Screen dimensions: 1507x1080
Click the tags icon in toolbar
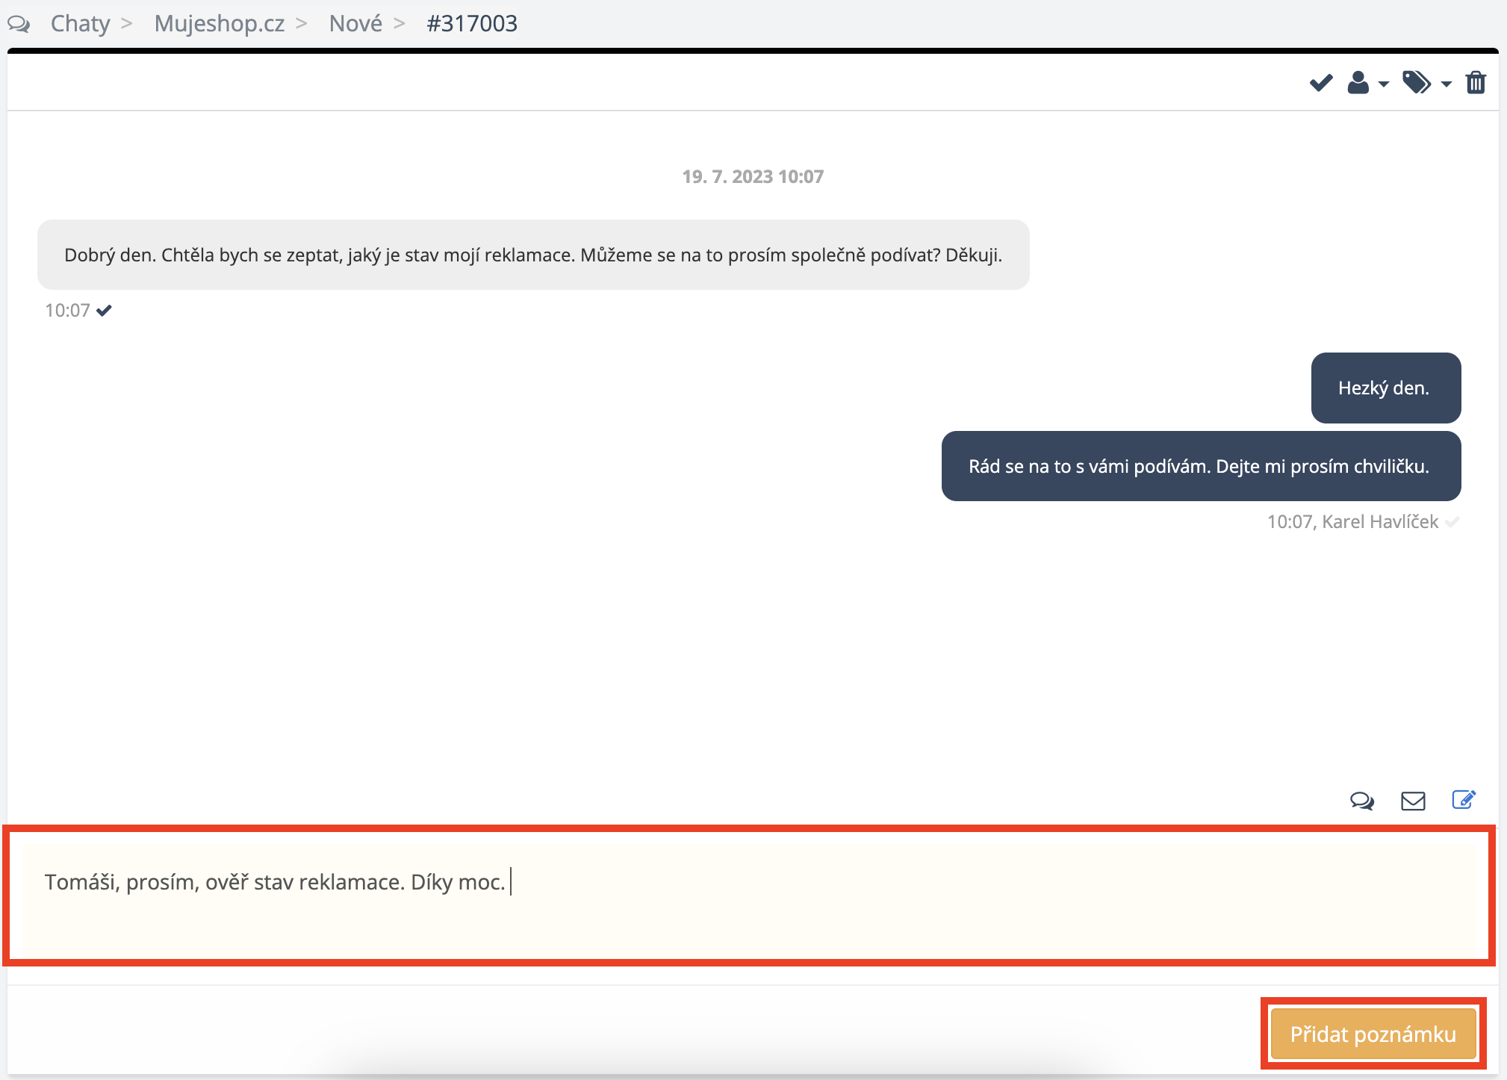coord(1416,83)
